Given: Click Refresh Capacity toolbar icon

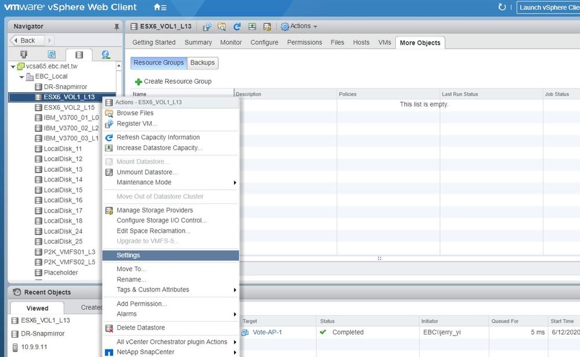Looking at the screenshot, I should click(237, 26).
